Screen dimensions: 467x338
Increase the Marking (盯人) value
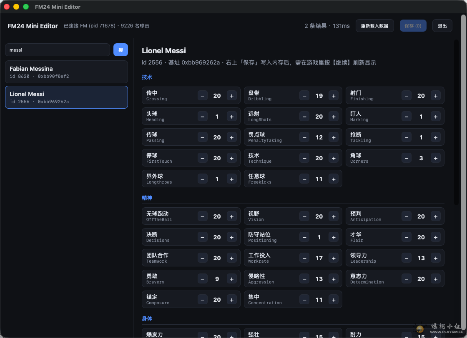(436, 117)
